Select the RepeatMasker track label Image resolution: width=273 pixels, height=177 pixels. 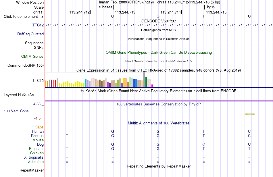pyautogui.click(x=32, y=170)
